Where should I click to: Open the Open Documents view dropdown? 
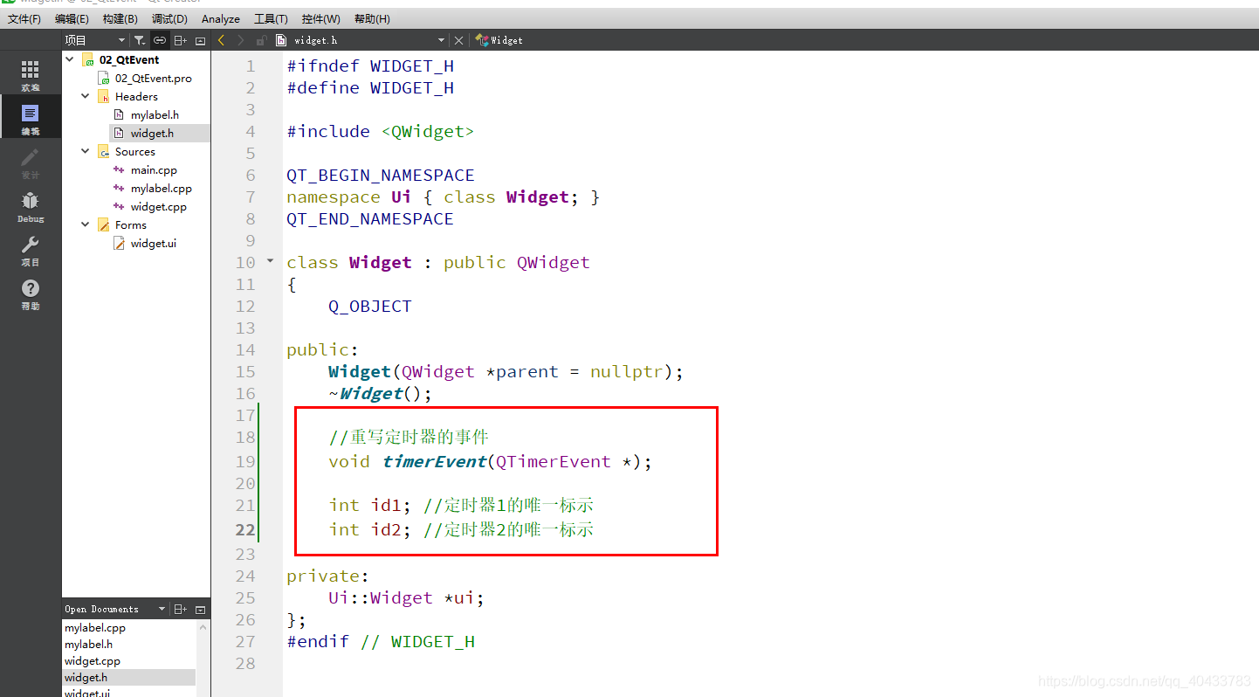pyautogui.click(x=162, y=609)
